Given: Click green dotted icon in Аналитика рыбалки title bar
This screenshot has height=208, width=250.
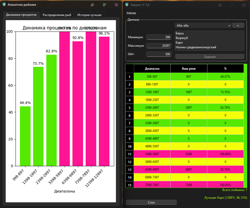Looking at the screenshot, I should click(x=104, y=5).
